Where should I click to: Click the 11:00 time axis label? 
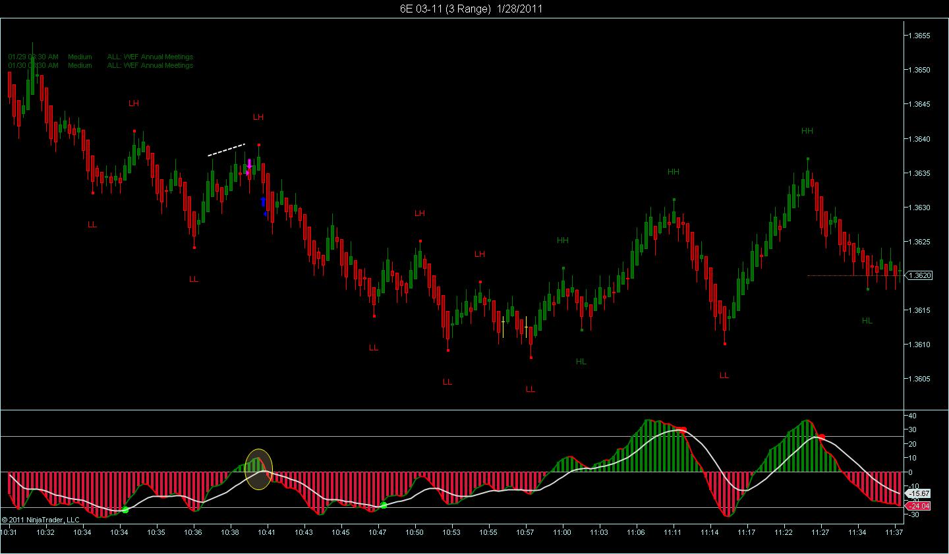(563, 532)
